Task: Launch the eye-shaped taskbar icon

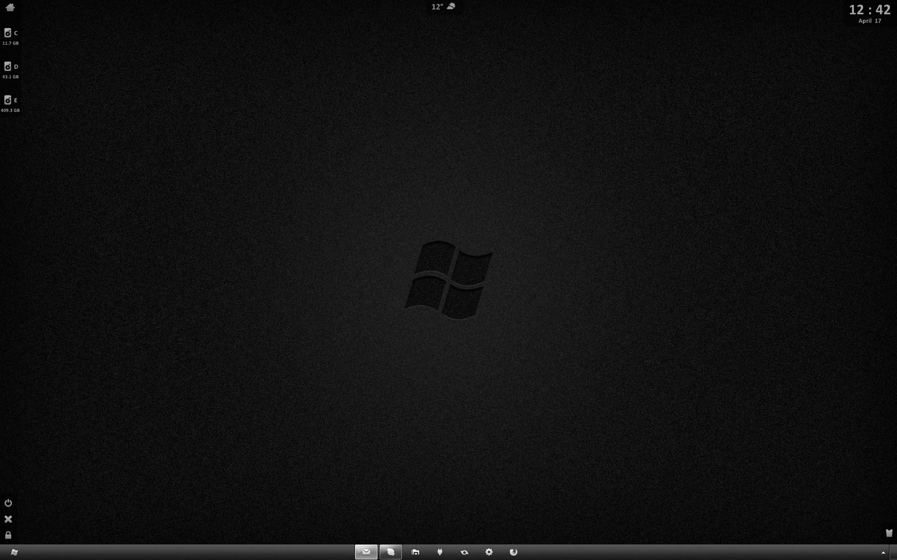Action: click(465, 552)
